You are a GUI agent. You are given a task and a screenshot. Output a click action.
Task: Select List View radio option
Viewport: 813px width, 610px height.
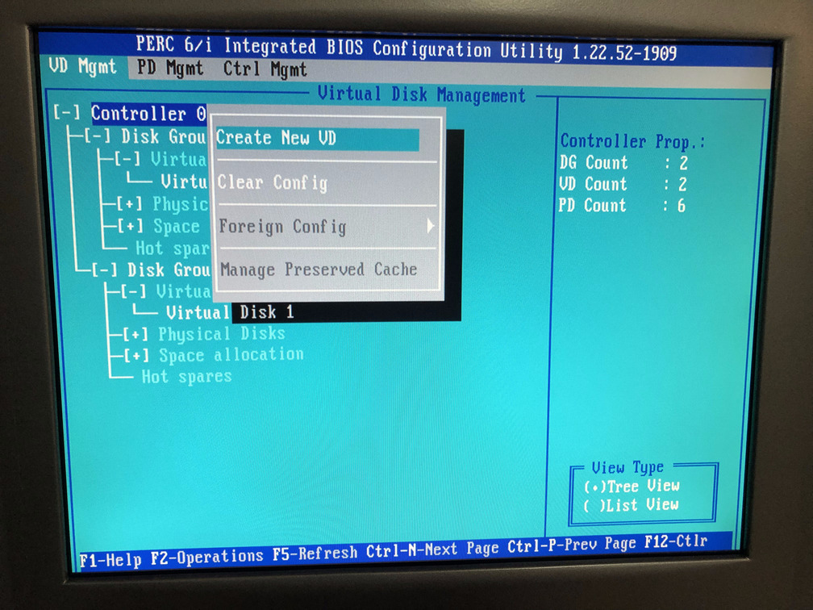pyautogui.click(x=631, y=505)
